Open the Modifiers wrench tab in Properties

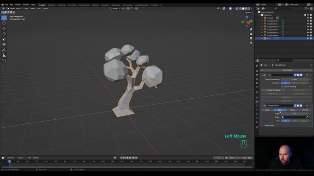tap(257, 102)
